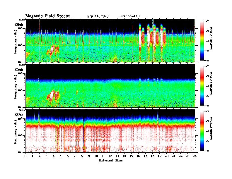
Task: Click hour tick label "23" on time axis
Action: pyautogui.click(x=188, y=156)
